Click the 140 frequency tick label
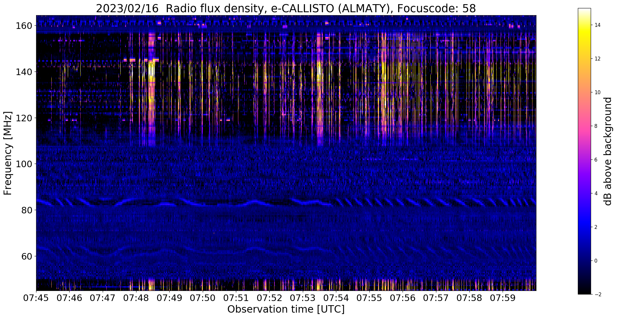The image size is (617, 318). [24, 72]
